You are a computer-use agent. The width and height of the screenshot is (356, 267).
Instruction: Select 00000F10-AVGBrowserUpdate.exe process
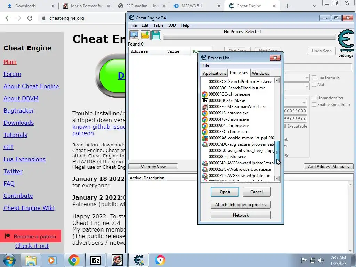[238, 176]
